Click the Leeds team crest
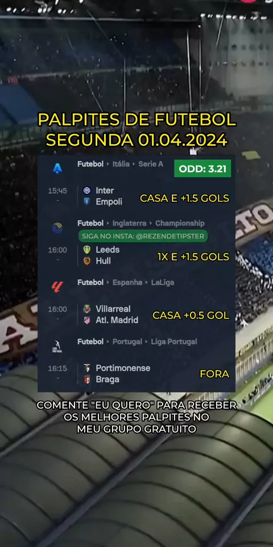 tap(86, 250)
